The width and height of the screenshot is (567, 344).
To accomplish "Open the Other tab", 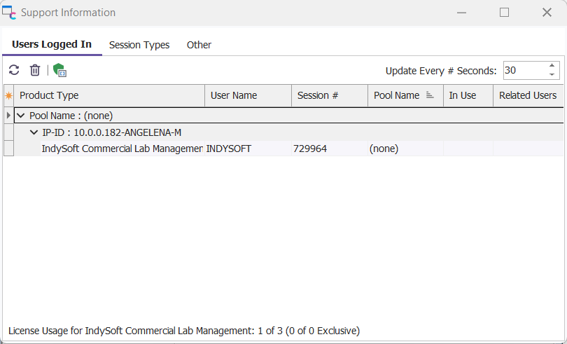I will click(199, 45).
